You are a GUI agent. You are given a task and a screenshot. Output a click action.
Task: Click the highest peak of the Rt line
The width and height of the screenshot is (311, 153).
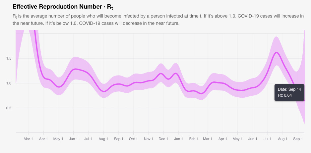pos(276,52)
